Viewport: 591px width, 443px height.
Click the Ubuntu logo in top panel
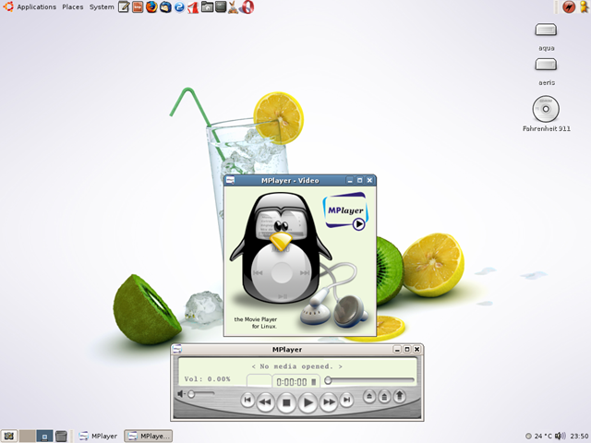click(x=8, y=6)
